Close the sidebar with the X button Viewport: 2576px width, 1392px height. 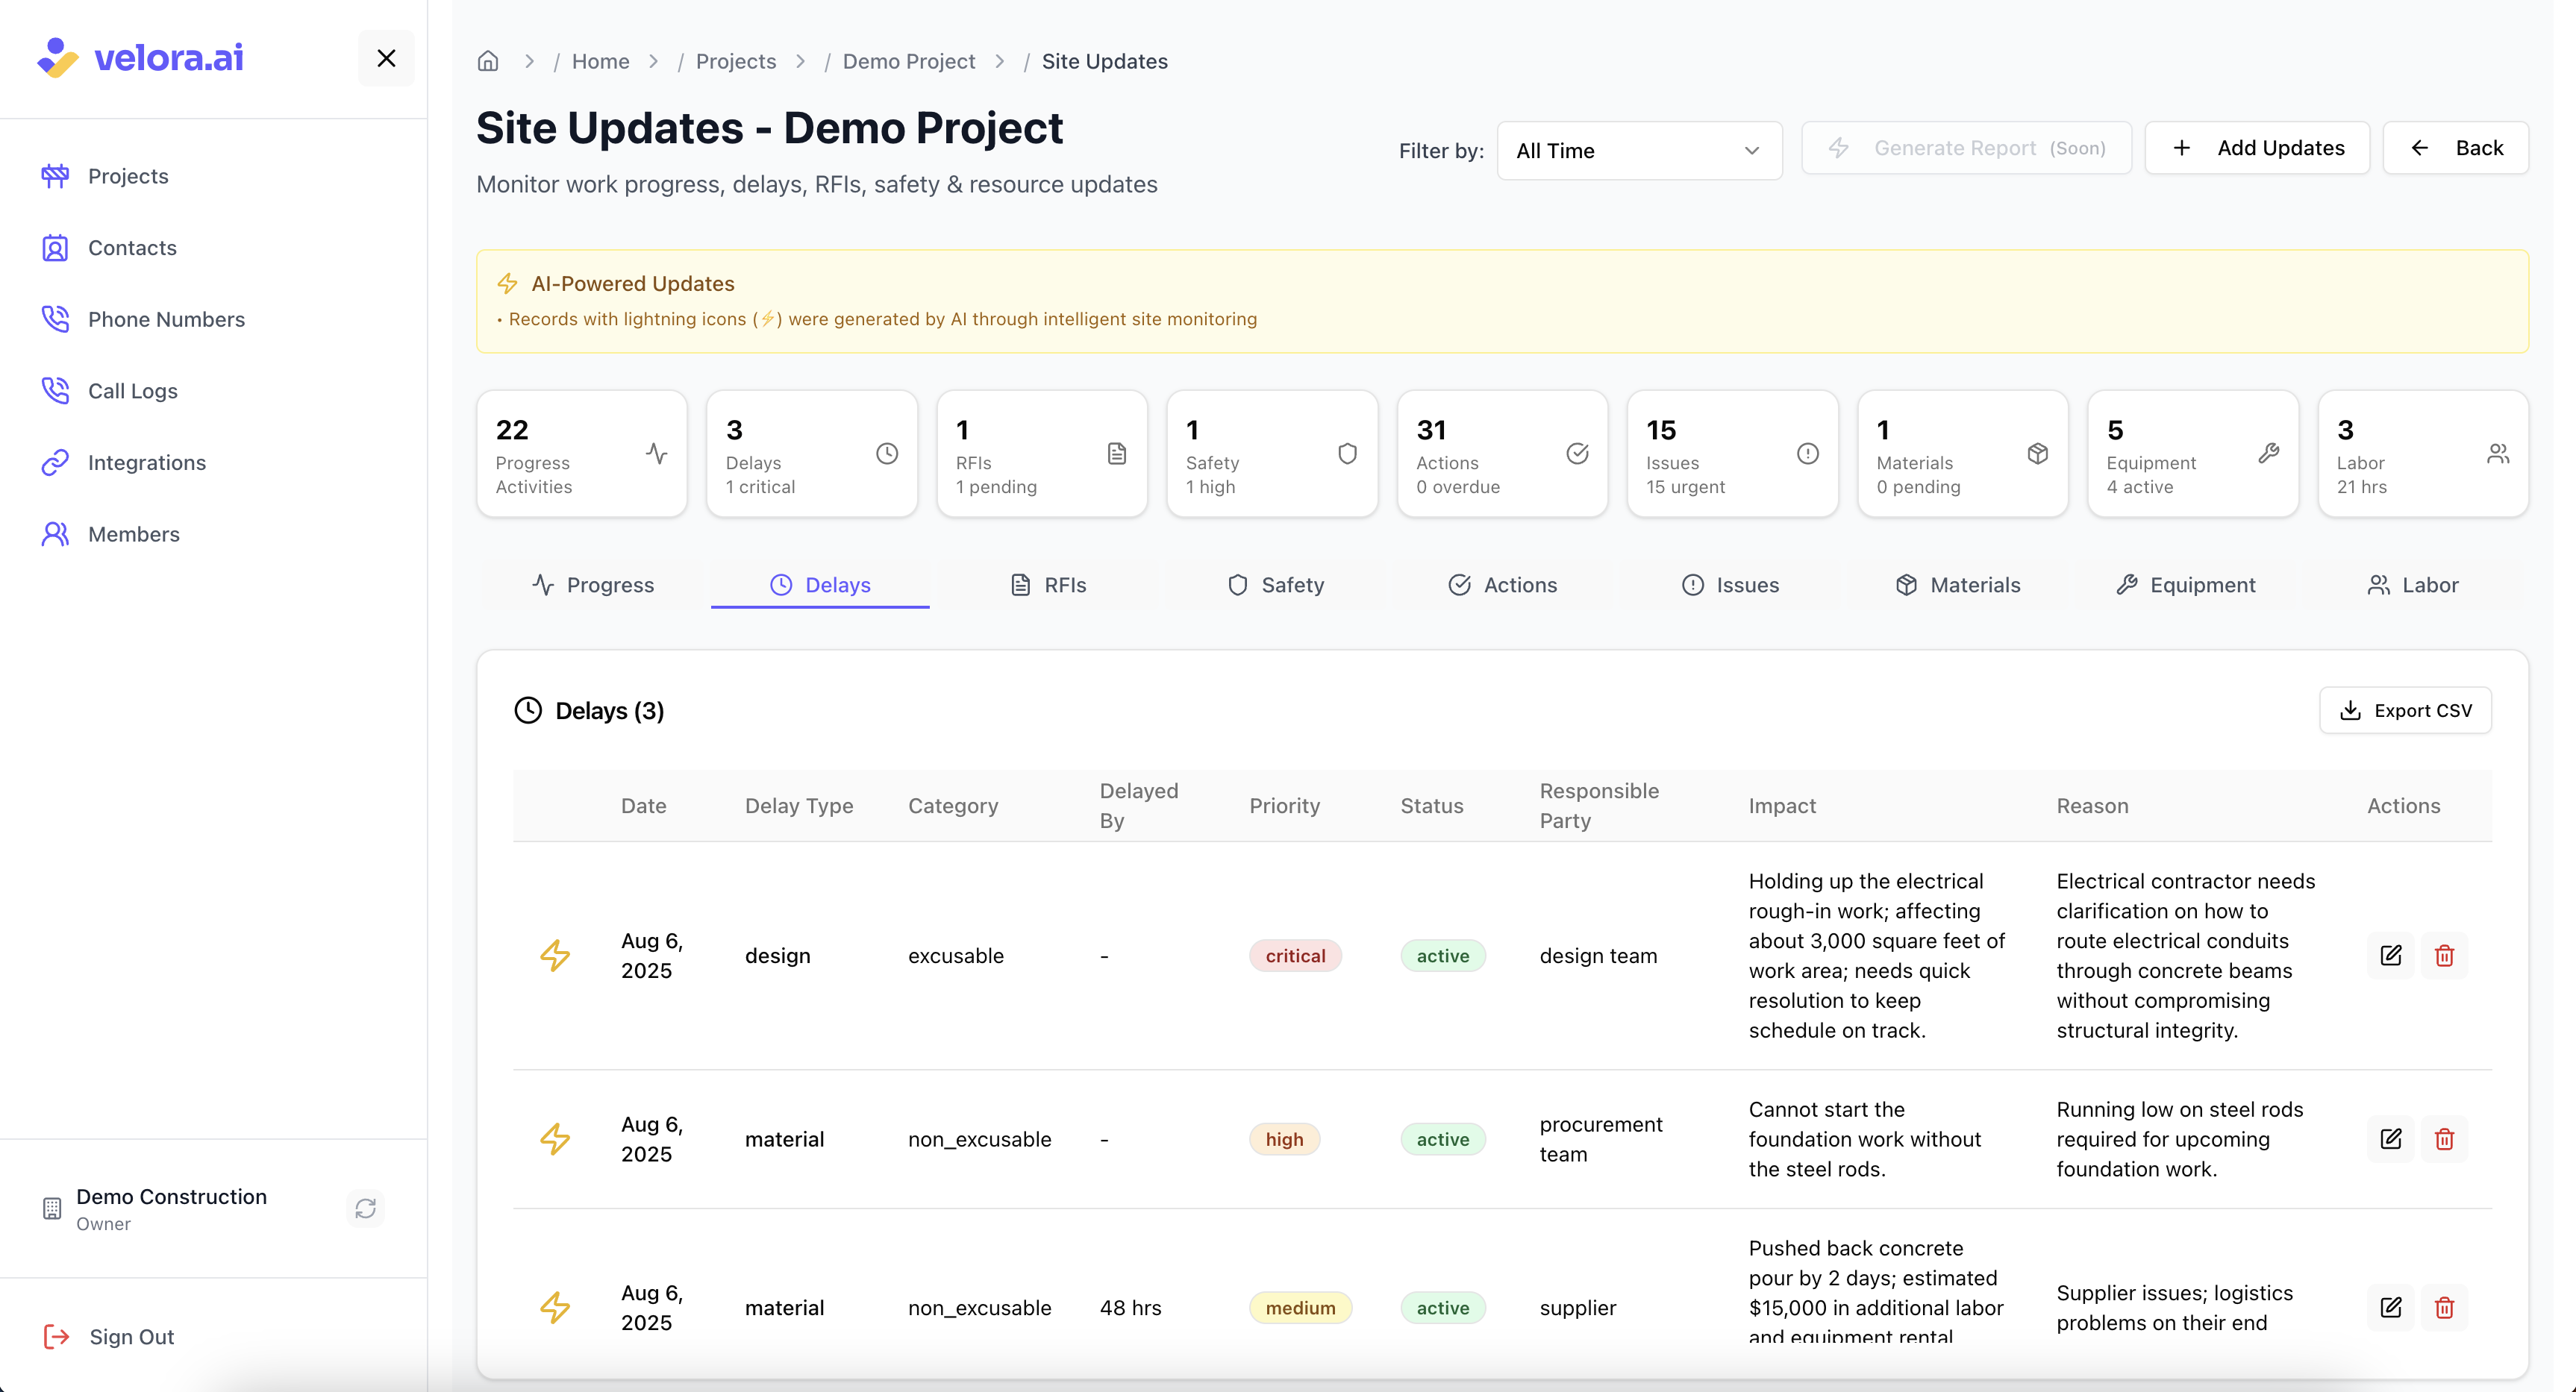click(x=386, y=58)
